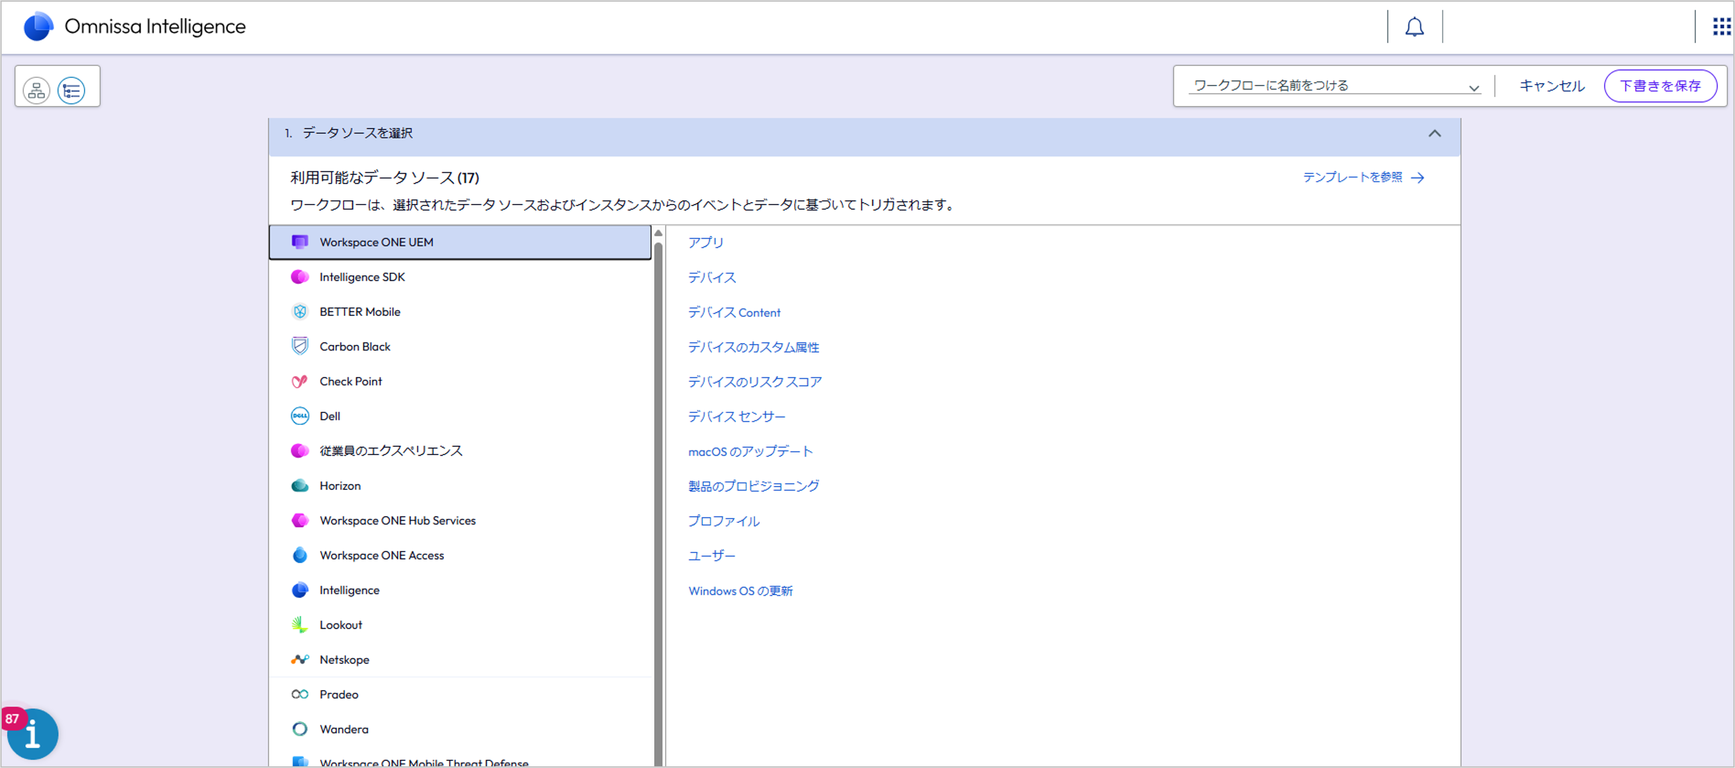
Task: Collapse the data source selection section
Action: pyautogui.click(x=1434, y=133)
